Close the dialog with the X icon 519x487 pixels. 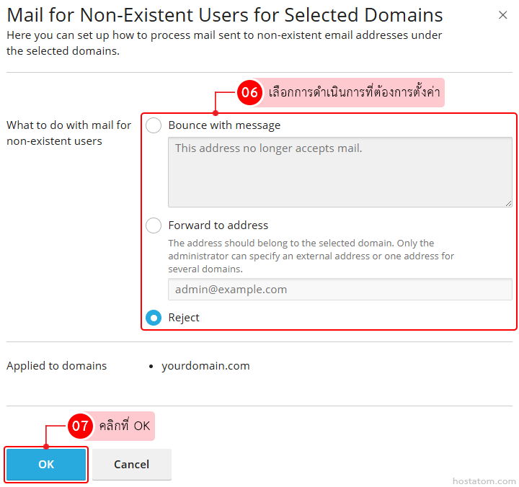pos(503,15)
